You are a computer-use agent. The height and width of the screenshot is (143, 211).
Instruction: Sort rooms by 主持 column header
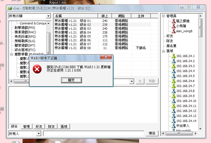point(141,16)
